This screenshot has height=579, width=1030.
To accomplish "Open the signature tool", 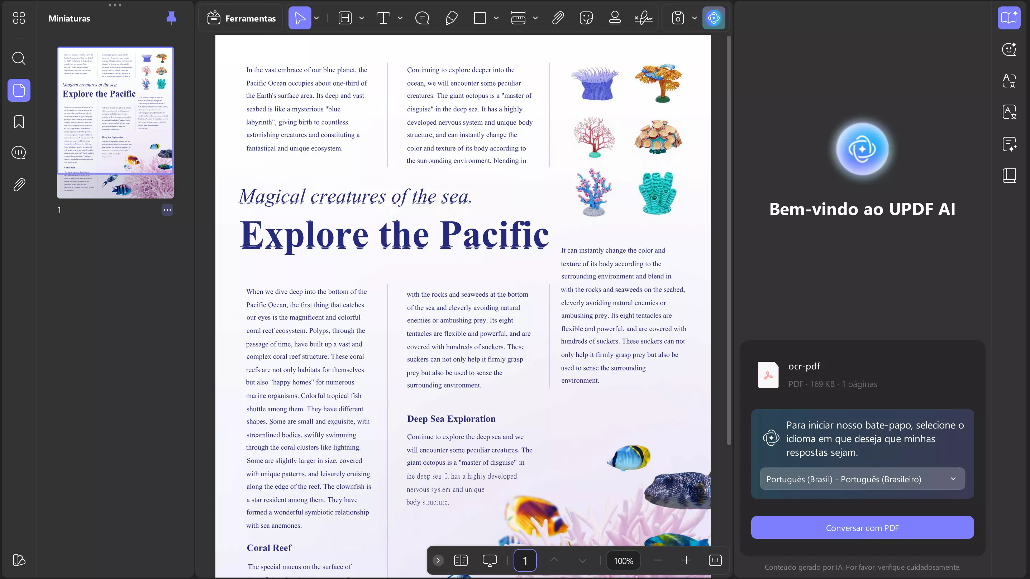I will pos(643,18).
